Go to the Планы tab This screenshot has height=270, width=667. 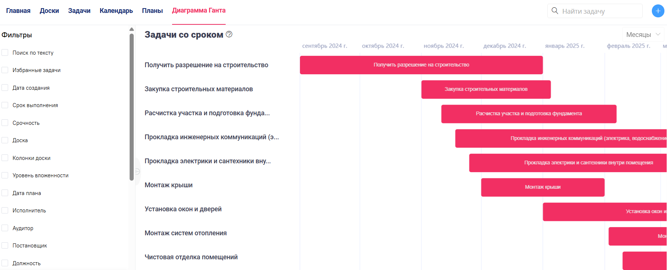(152, 11)
